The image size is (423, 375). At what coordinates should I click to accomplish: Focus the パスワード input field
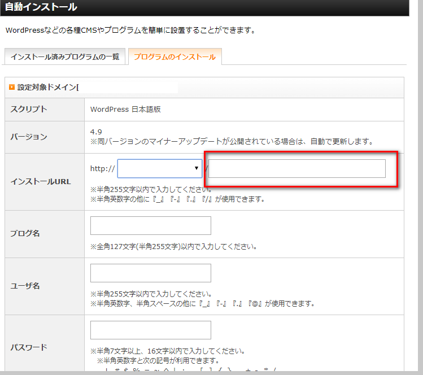point(150,330)
